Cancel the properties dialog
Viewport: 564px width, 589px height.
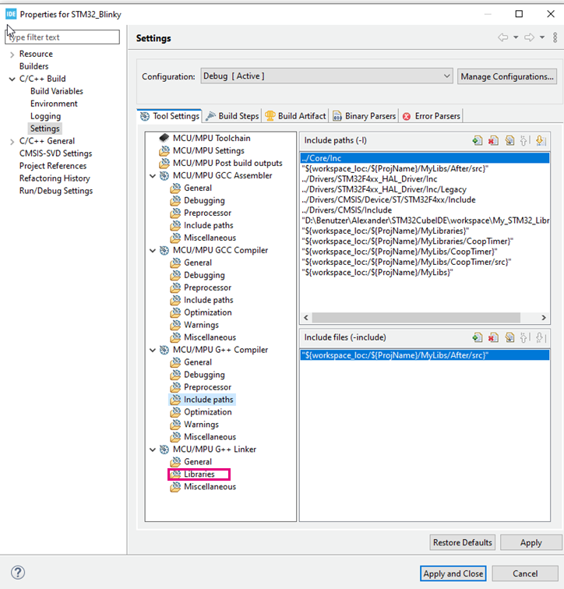[525, 573]
